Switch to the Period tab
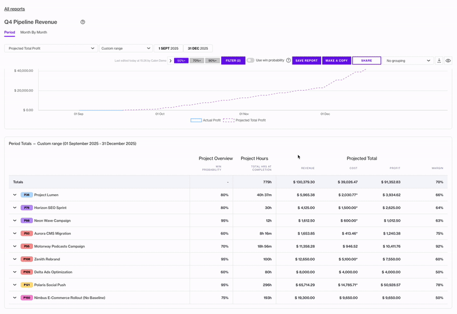Image resolution: width=457 pixels, height=314 pixels. tap(10, 33)
